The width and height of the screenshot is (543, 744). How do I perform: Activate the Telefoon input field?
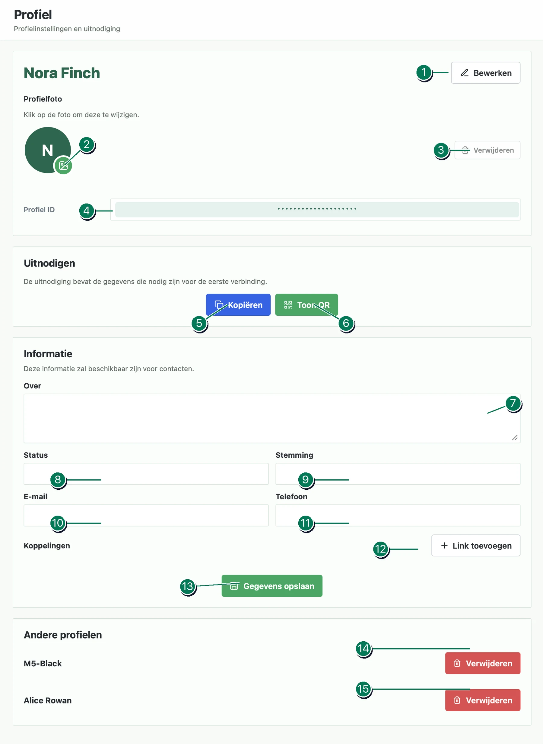point(398,515)
